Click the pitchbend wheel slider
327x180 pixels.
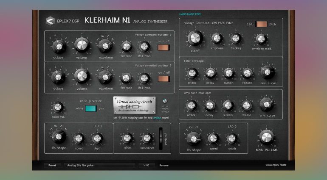tap(161, 138)
